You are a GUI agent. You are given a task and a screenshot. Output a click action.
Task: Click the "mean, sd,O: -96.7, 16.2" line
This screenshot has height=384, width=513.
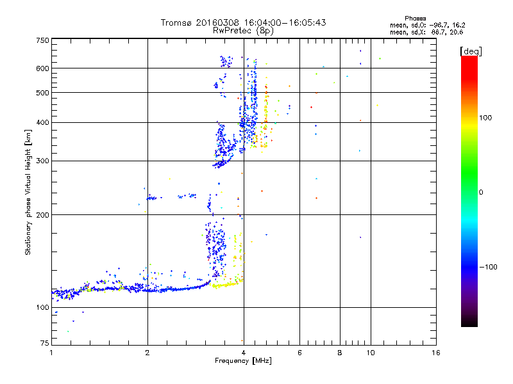coord(427,25)
